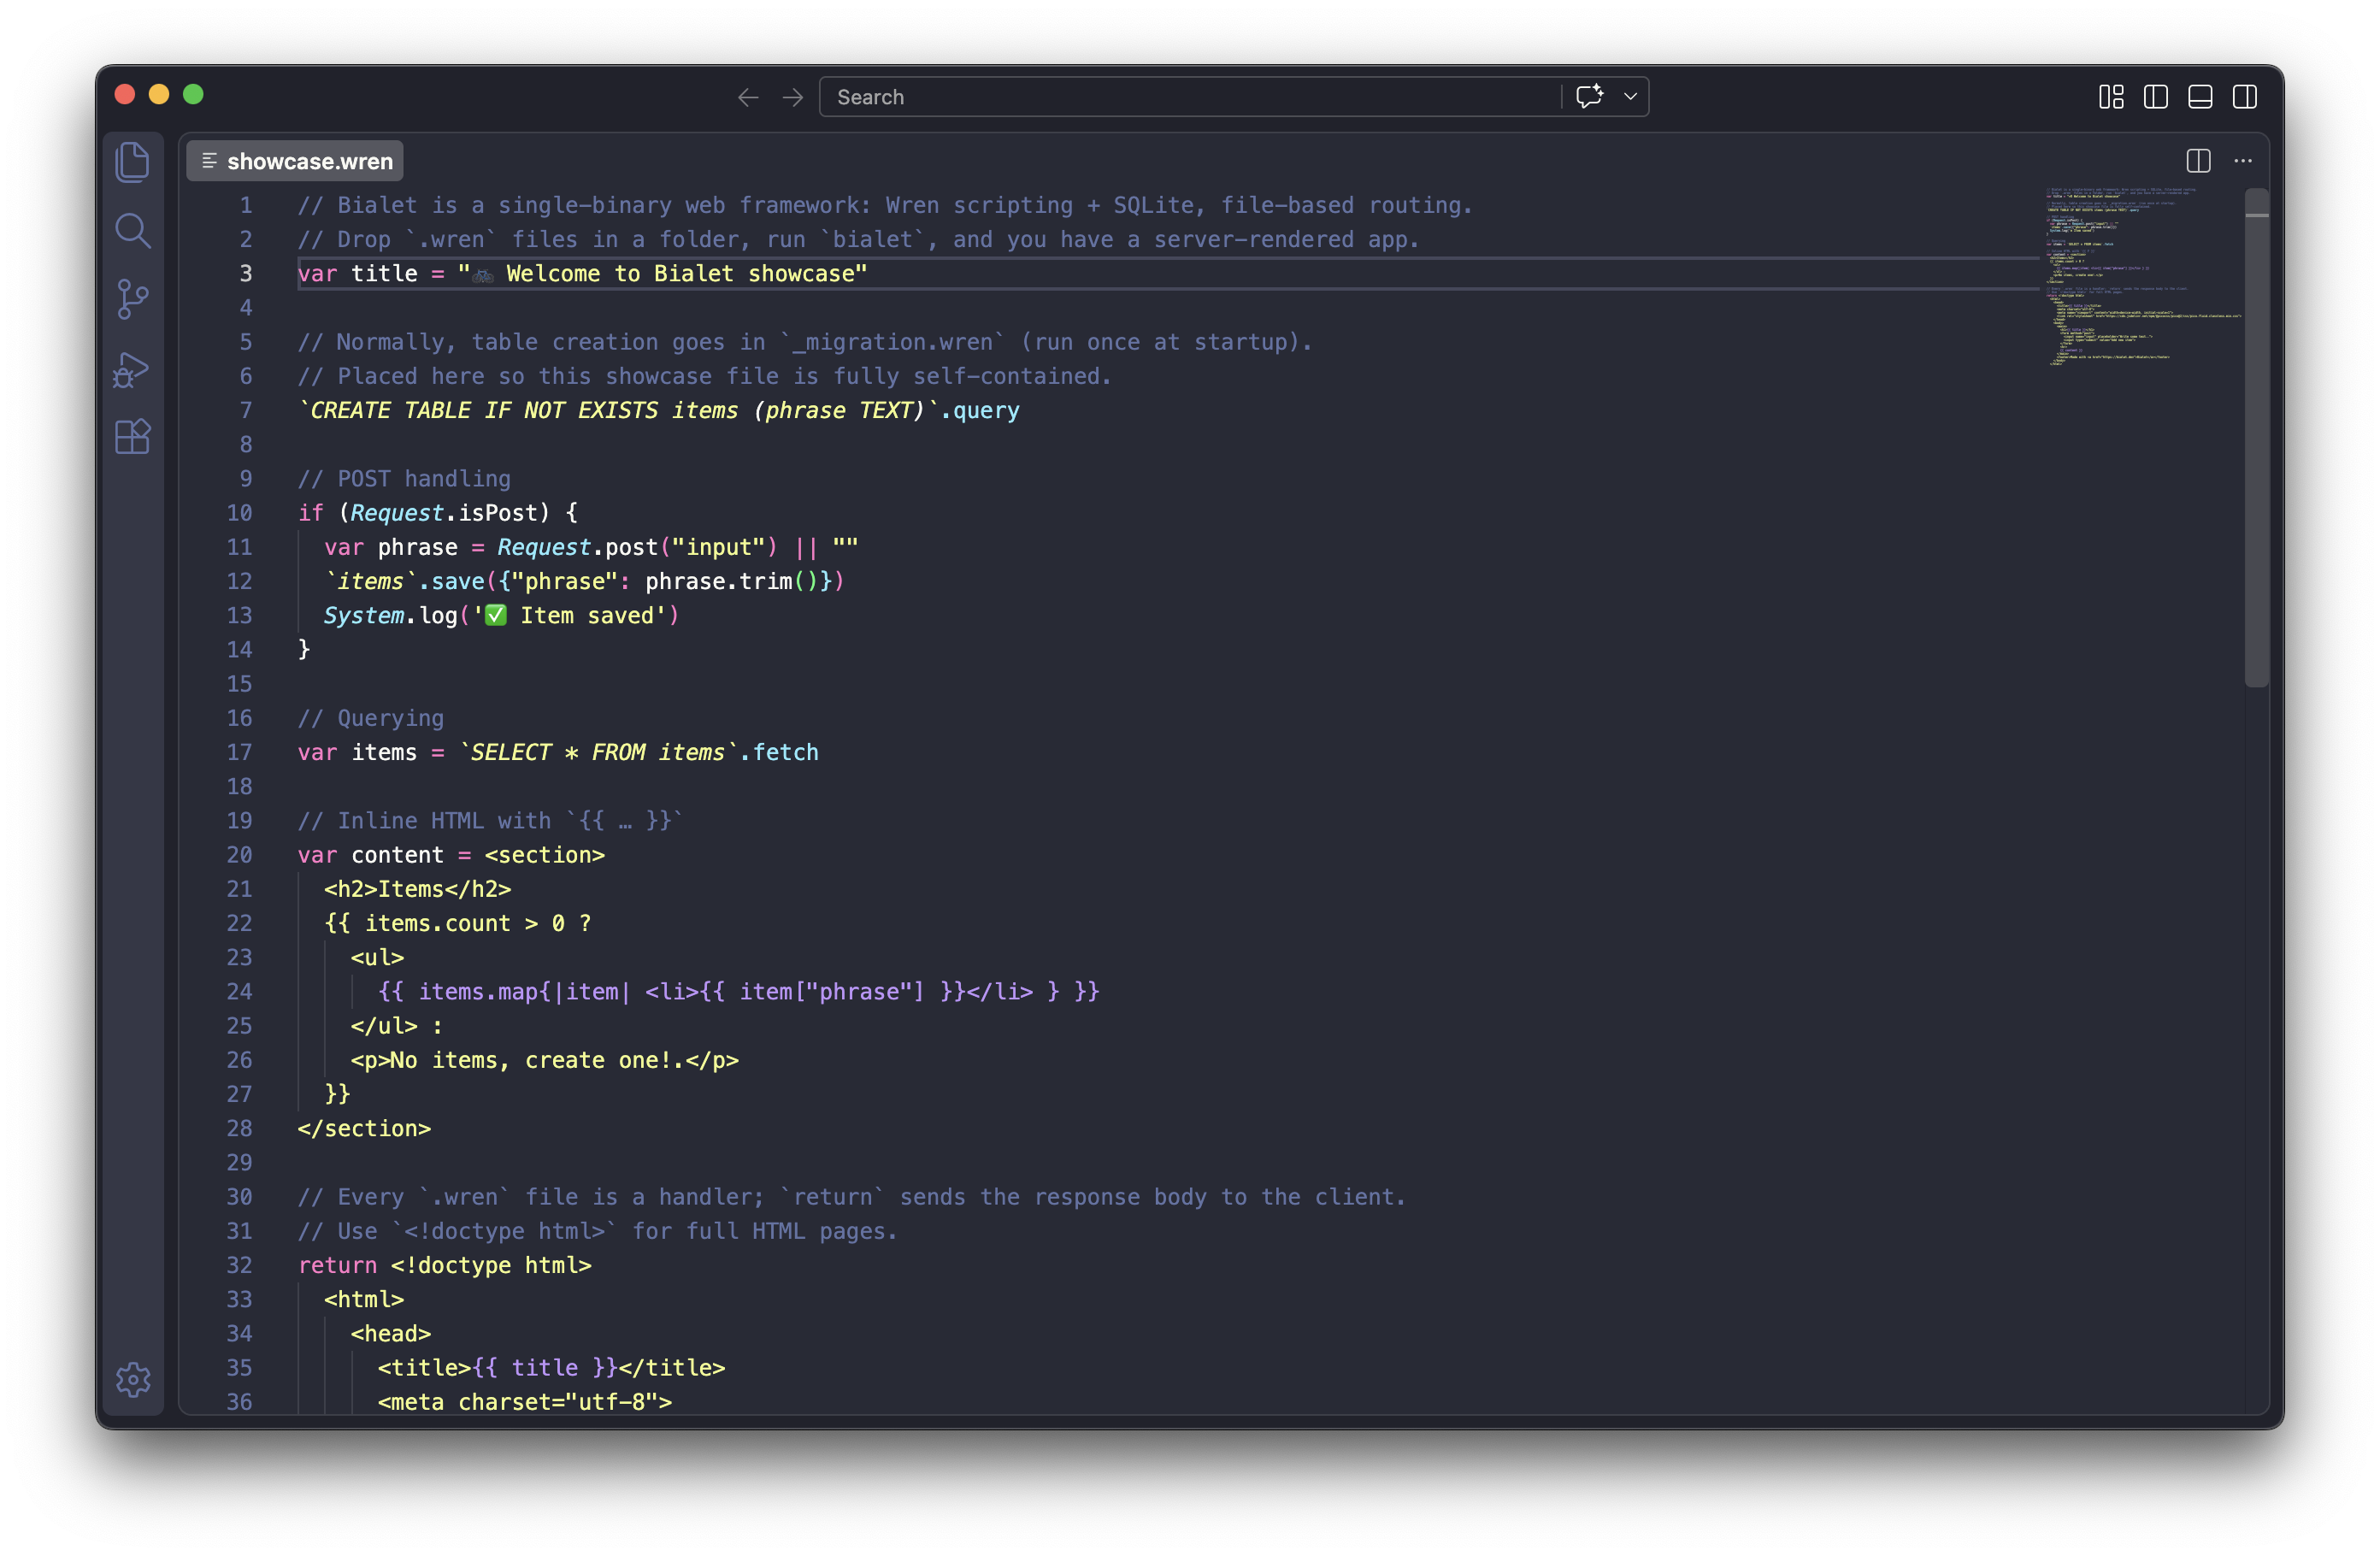Open the Explorer files view
2380x1556 pixels.
pos(133,163)
